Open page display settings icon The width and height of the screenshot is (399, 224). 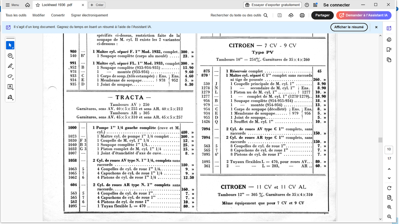(389, 197)
